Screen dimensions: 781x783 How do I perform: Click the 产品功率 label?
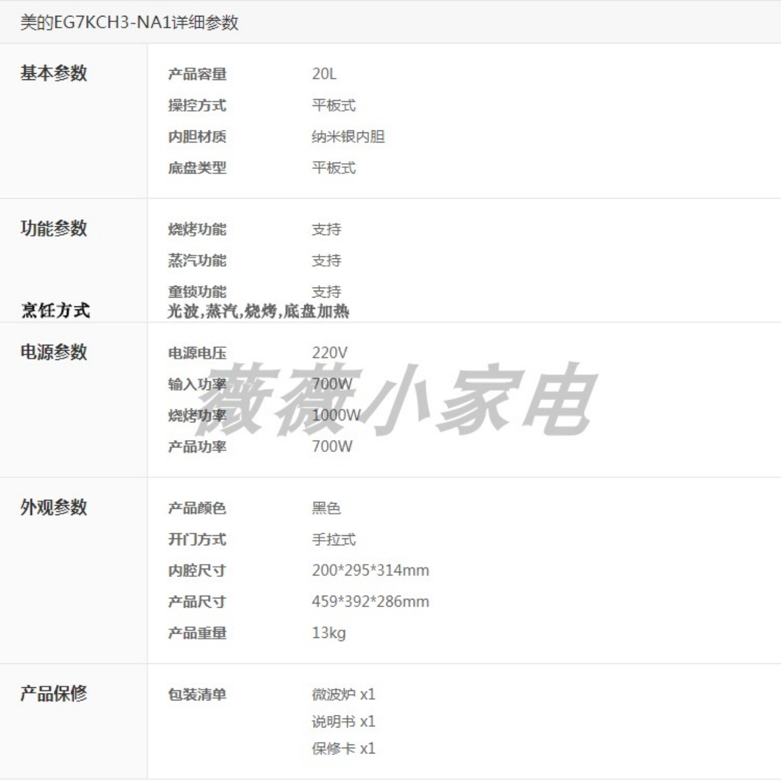pos(197,446)
